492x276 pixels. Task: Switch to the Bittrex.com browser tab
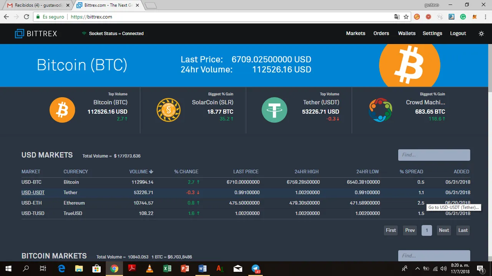pos(107,5)
